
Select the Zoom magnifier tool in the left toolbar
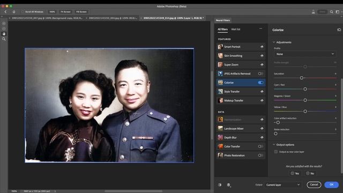[x=4, y=39]
